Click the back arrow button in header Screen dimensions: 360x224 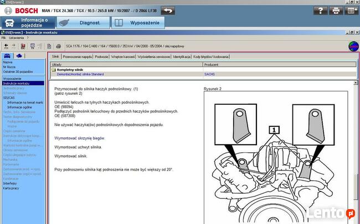click(168, 10)
